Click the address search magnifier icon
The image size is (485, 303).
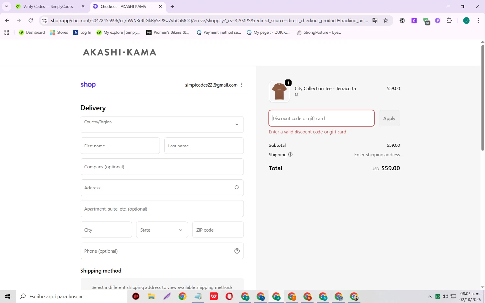[x=237, y=188]
